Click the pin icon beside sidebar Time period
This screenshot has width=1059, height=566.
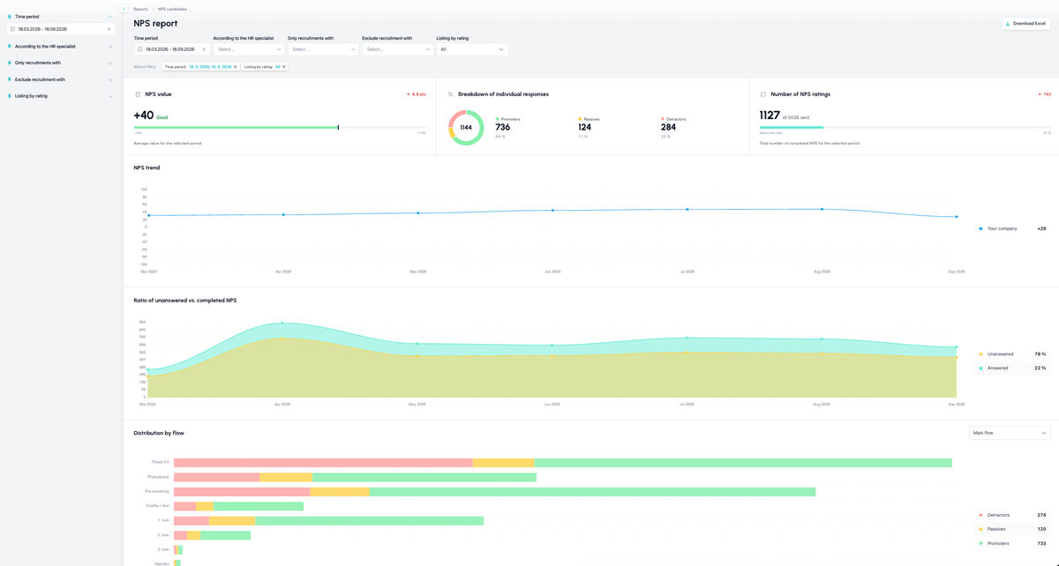tap(9, 16)
